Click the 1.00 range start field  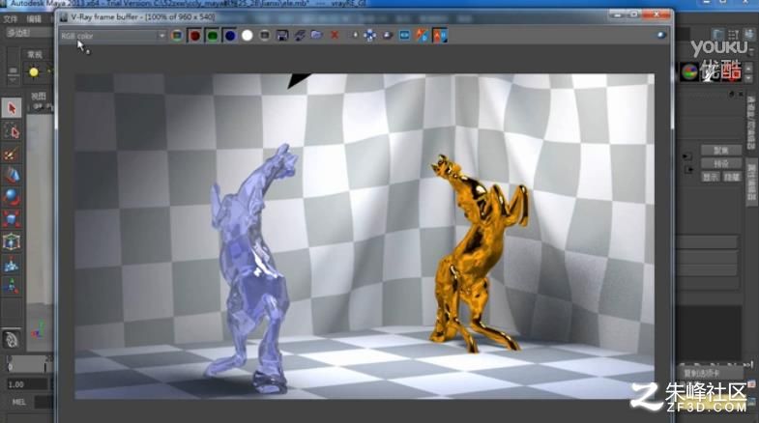(x=27, y=384)
